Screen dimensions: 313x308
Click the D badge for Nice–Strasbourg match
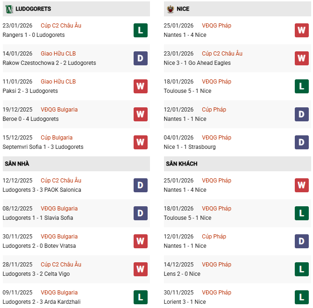coord(302,142)
